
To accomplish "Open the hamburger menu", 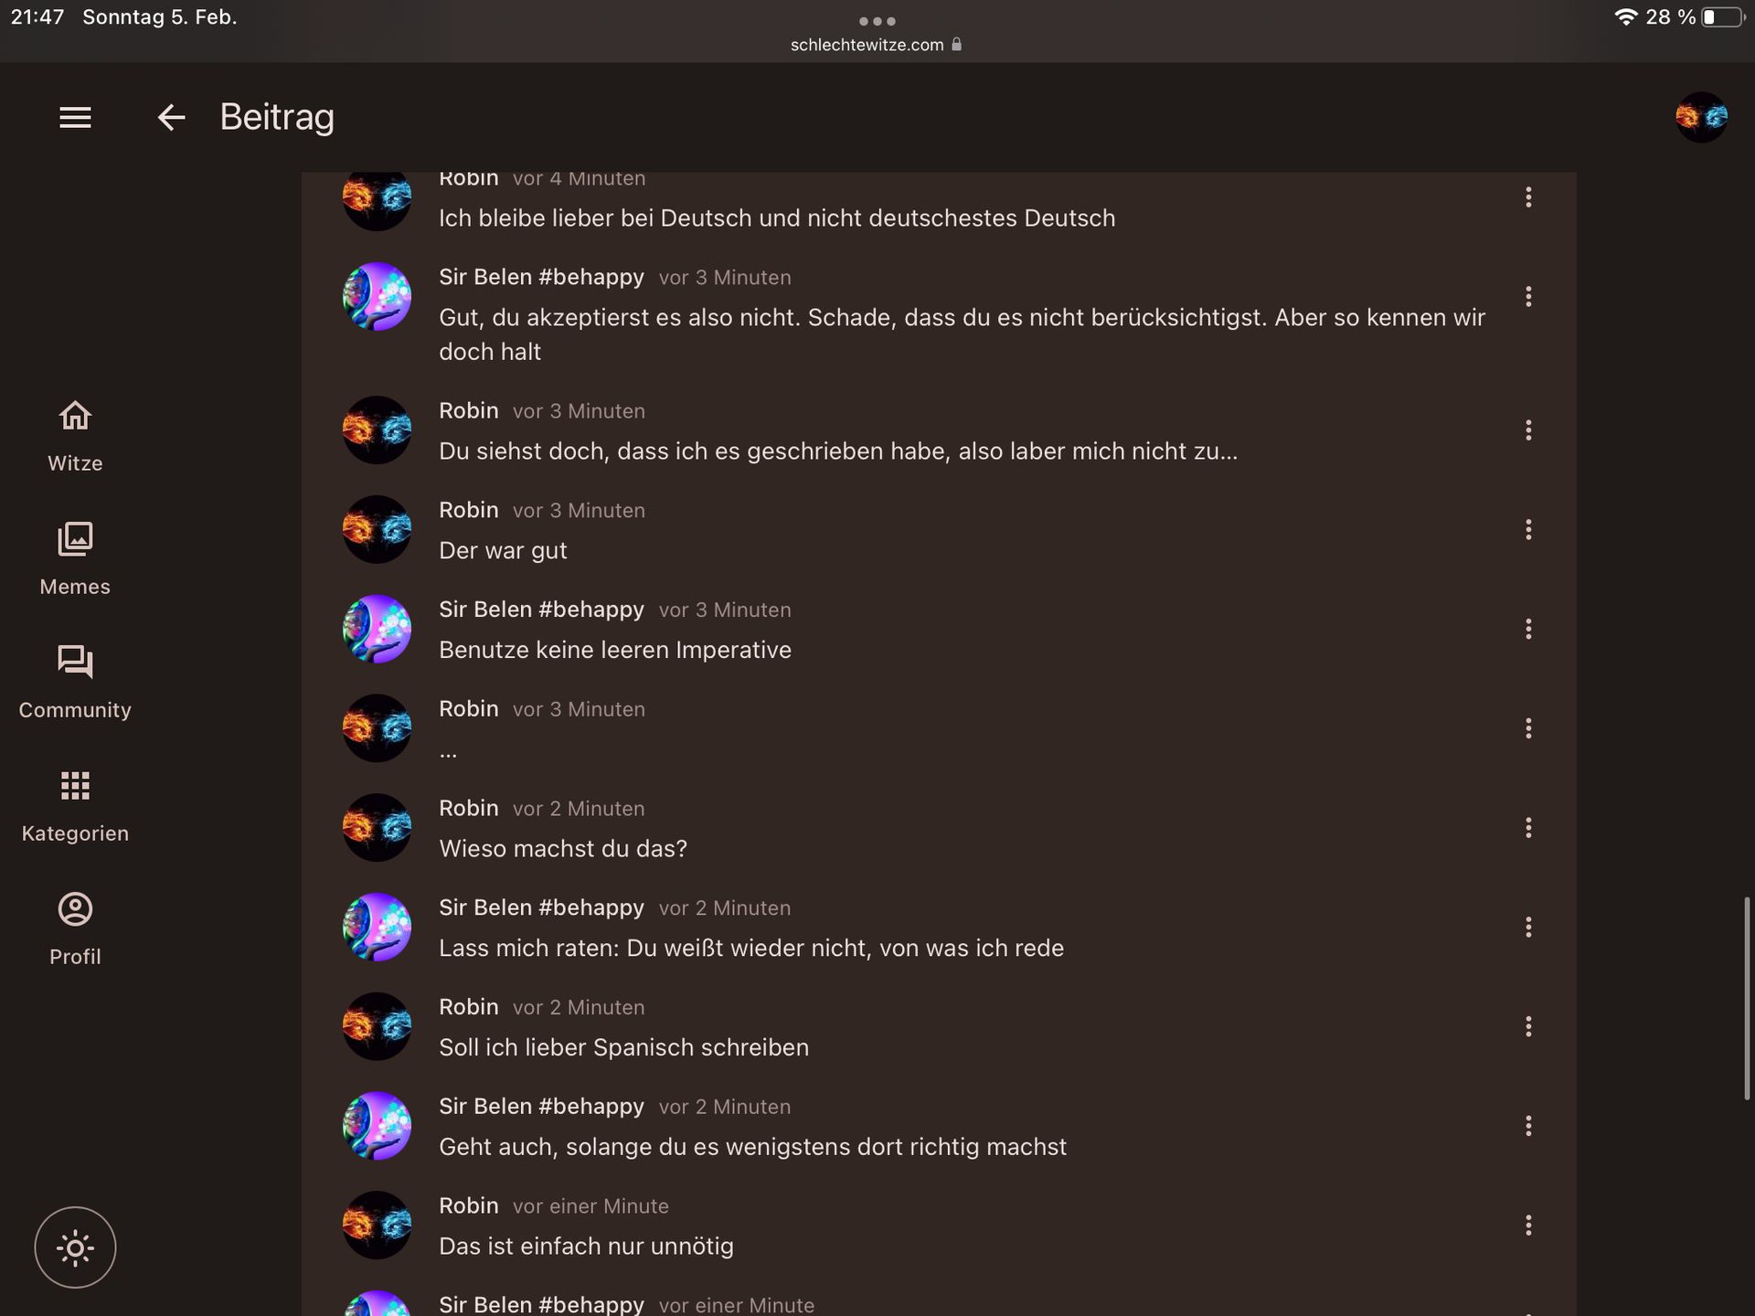I will pos(75,117).
